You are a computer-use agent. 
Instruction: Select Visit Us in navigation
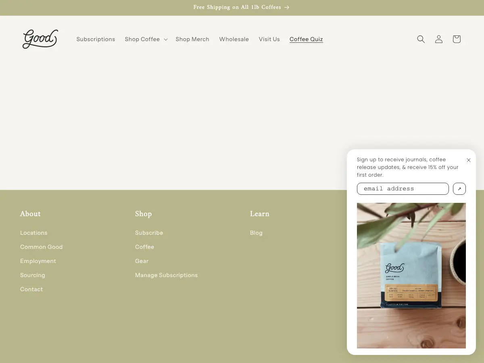[269, 39]
